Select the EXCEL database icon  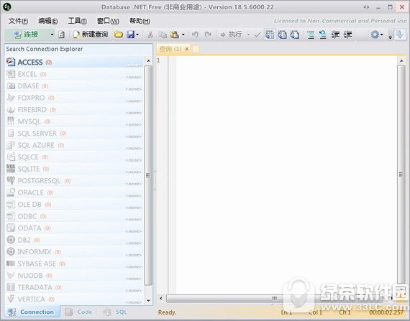pos(11,74)
